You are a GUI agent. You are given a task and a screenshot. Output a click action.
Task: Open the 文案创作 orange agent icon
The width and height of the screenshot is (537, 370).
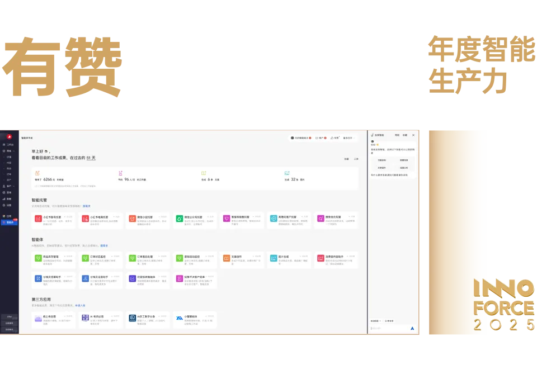pos(227,258)
